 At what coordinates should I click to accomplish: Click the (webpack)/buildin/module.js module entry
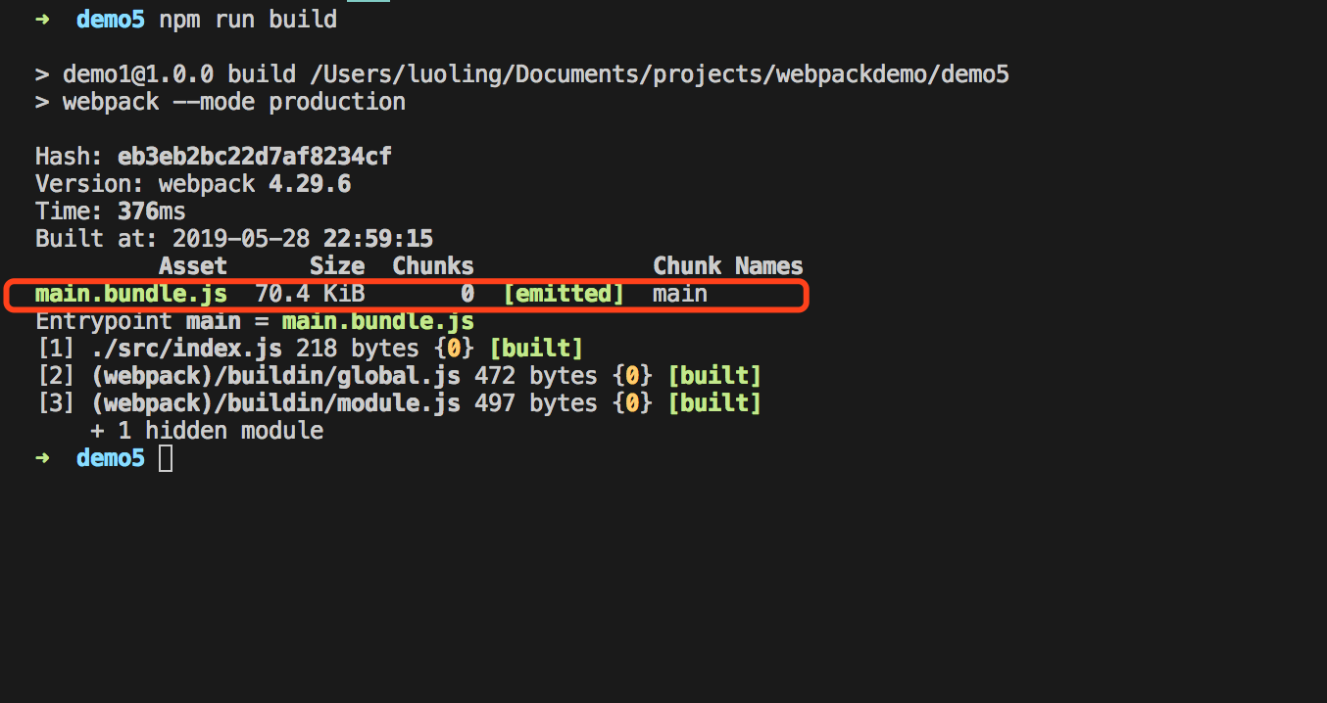click(276, 403)
